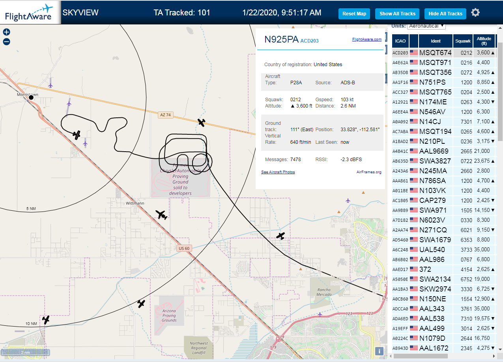Open the FlightAware.com link in aircraft panel

pos(366,39)
